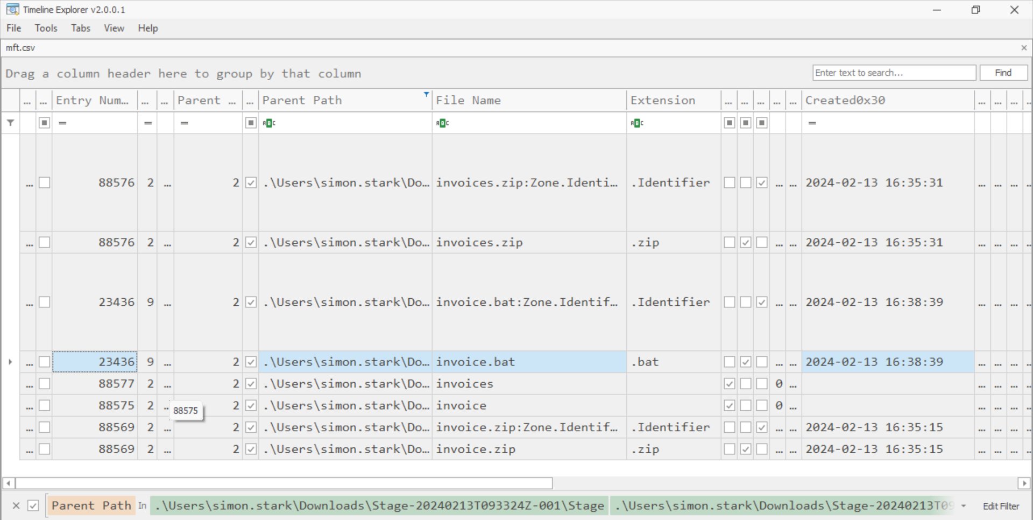The image size is (1033, 520).
Task: Click the File Name filter row field
Action: point(529,123)
